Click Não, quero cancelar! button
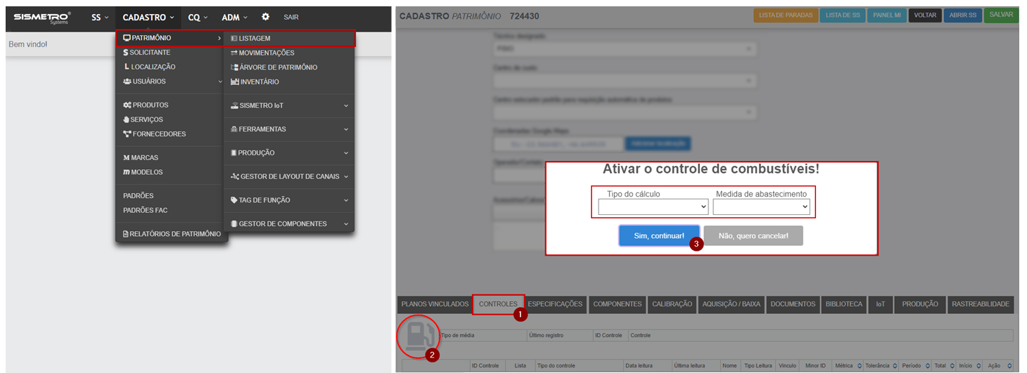The width and height of the screenshot is (1027, 373). [753, 236]
